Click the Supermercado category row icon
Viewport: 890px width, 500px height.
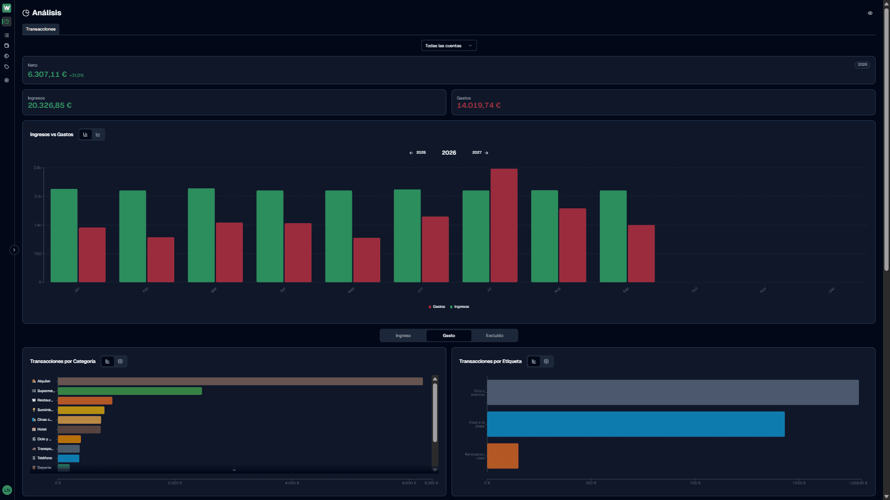click(x=34, y=391)
